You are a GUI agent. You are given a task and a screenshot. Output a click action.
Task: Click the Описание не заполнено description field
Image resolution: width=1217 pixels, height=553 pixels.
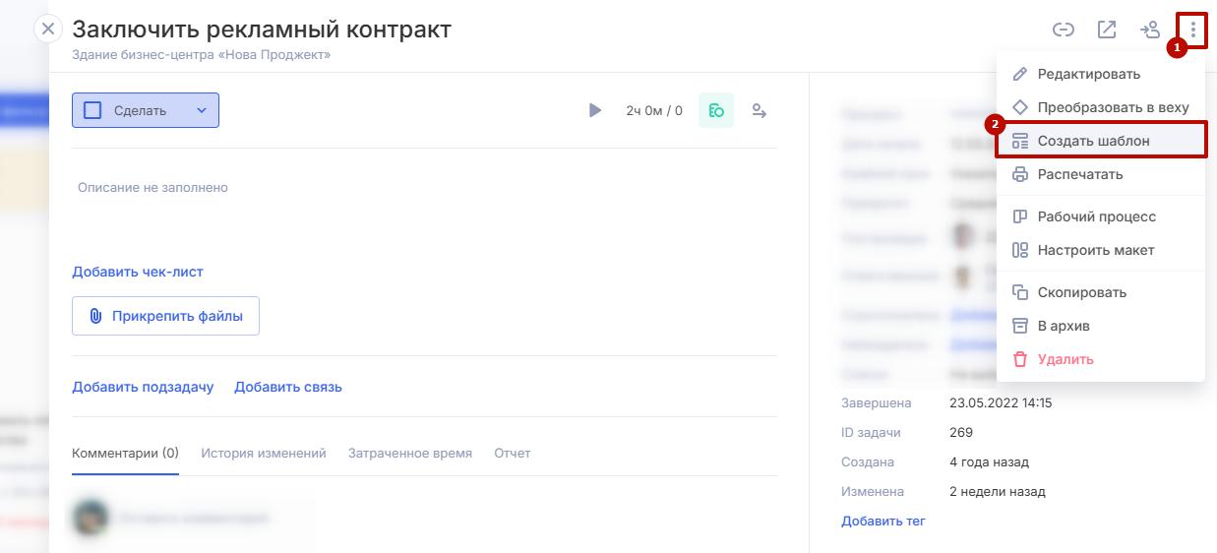[152, 187]
